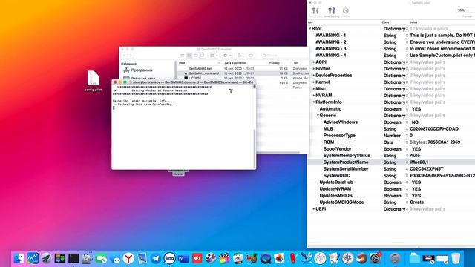Expand the ACPI dictionary
This screenshot has height=267, width=475.
tap(314, 62)
